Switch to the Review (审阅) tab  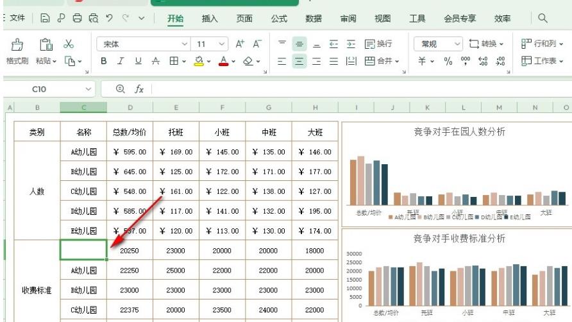click(348, 18)
